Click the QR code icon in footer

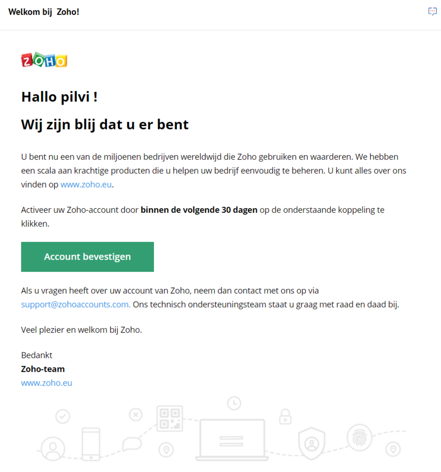[x=170, y=418]
